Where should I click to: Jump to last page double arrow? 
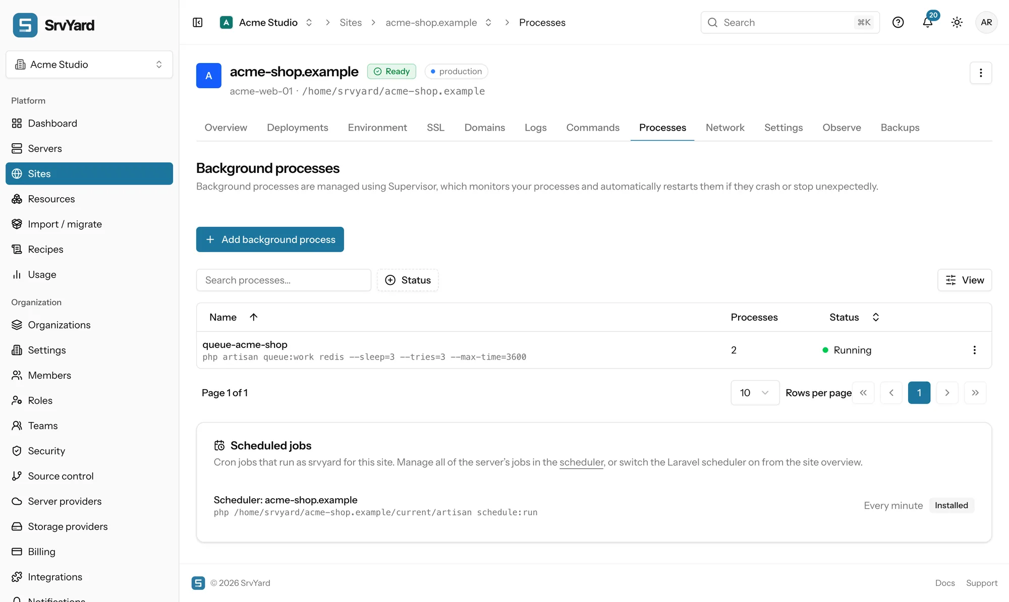pos(975,393)
